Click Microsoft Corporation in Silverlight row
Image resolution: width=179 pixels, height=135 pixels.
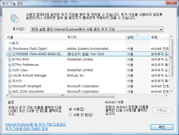click(83, 86)
